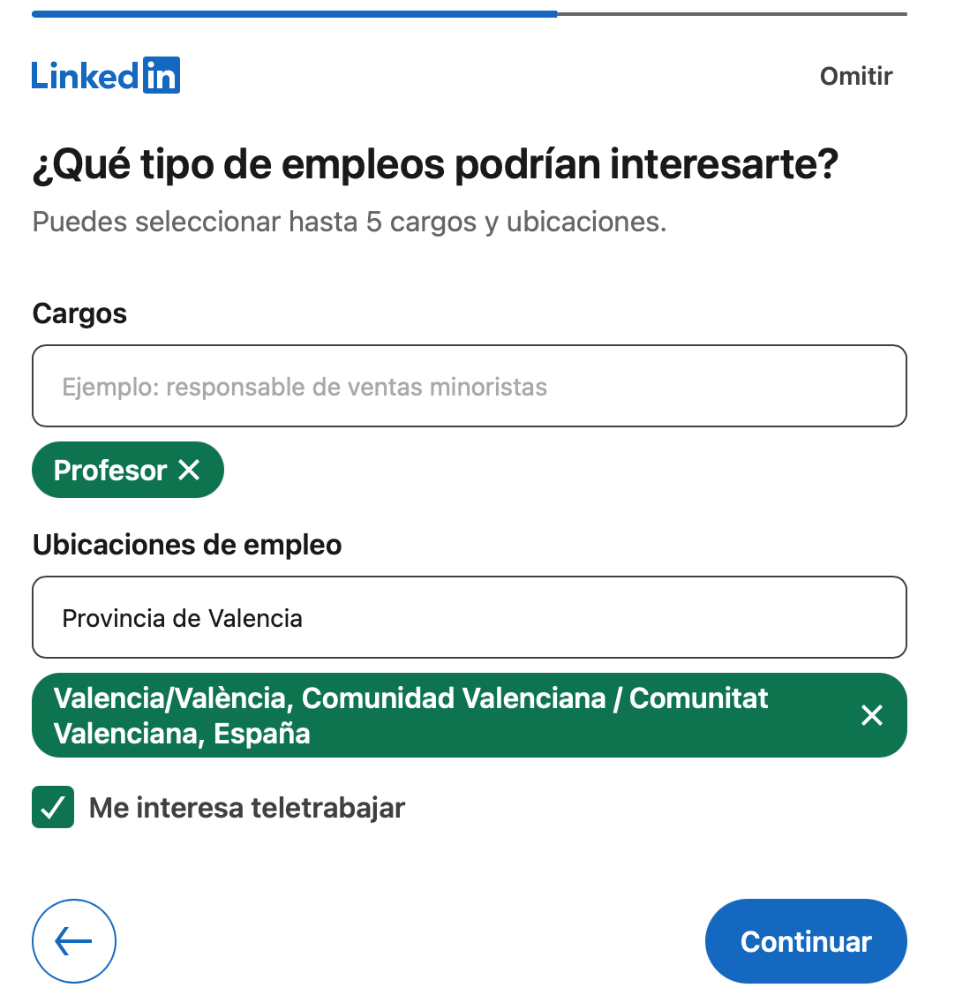The width and height of the screenshot is (955, 1003).
Task: Remove the Profesor job title chip
Action: [190, 471]
